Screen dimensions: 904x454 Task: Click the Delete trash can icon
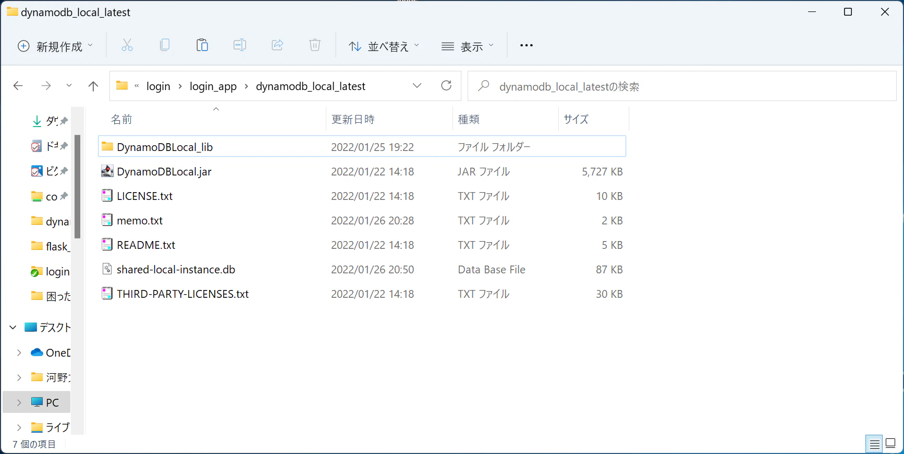click(315, 45)
